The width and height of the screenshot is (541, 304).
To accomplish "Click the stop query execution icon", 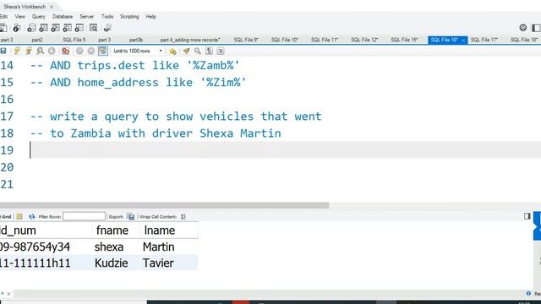I will pos(52,51).
